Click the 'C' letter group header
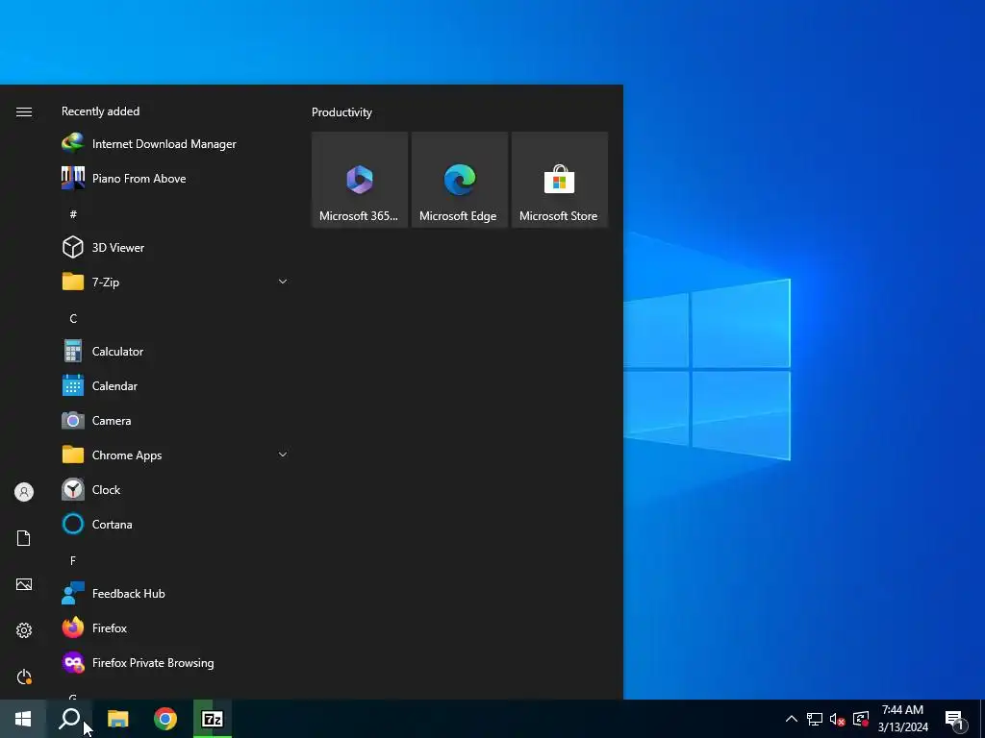Image resolution: width=985 pixels, height=738 pixels. [x=73, y=319]
